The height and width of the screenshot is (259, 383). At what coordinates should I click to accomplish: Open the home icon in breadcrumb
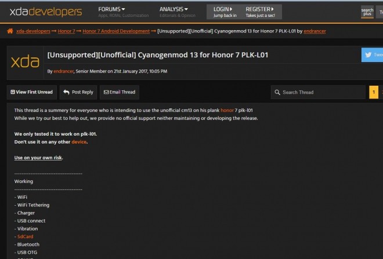pos(10,31)
